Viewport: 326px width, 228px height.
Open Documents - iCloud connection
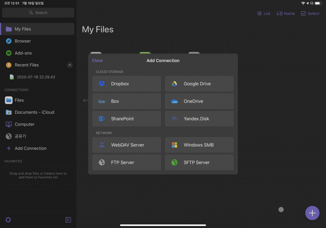click(38, 112)
